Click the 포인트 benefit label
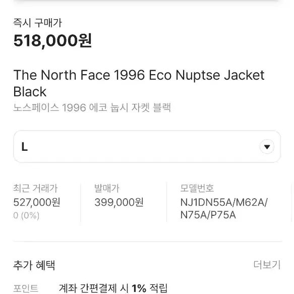294x294 pixels. 26,288
